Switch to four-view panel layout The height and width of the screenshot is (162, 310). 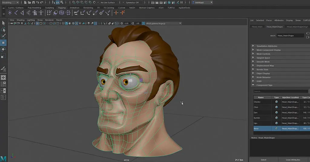point(3,84)
